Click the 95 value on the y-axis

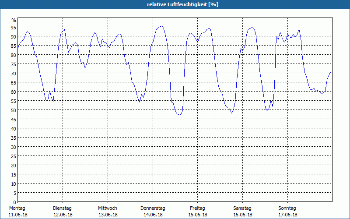click(14, 27)
